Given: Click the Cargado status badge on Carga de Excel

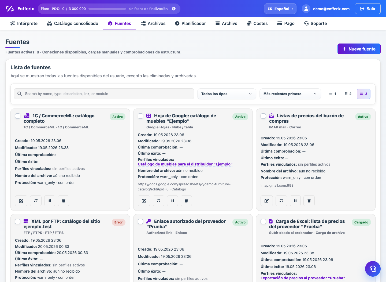Looking at the screenshot, I should pyautogui.click(x=361, y=222).
